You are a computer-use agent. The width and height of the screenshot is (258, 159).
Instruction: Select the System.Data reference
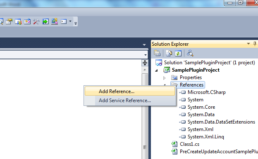tap(201, 115)
